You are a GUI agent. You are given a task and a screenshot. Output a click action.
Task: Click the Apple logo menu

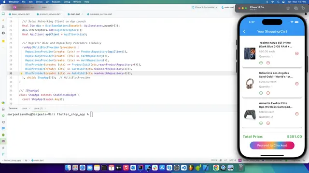point(4,2)
